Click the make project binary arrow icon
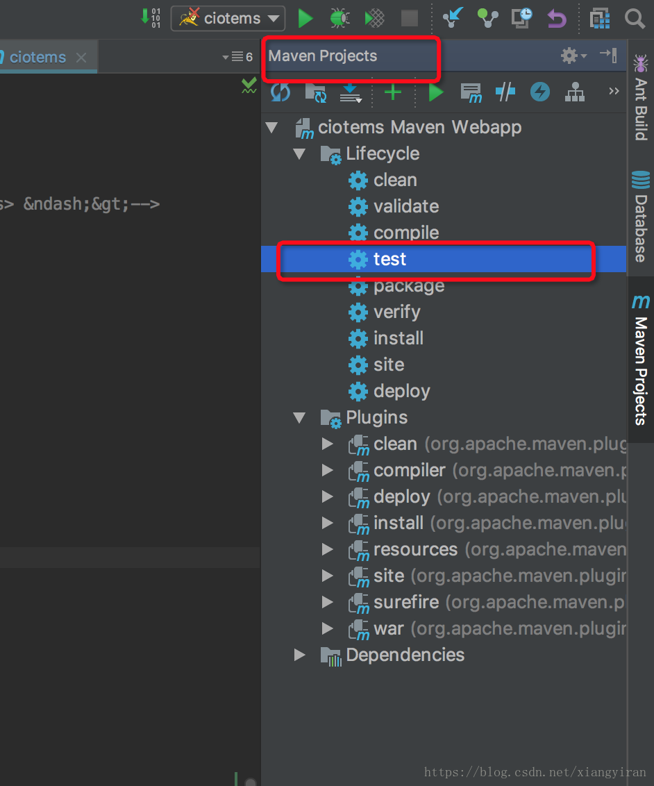This screenshot has width=654, height=786. pyautogui.click(x=151, y=18)
